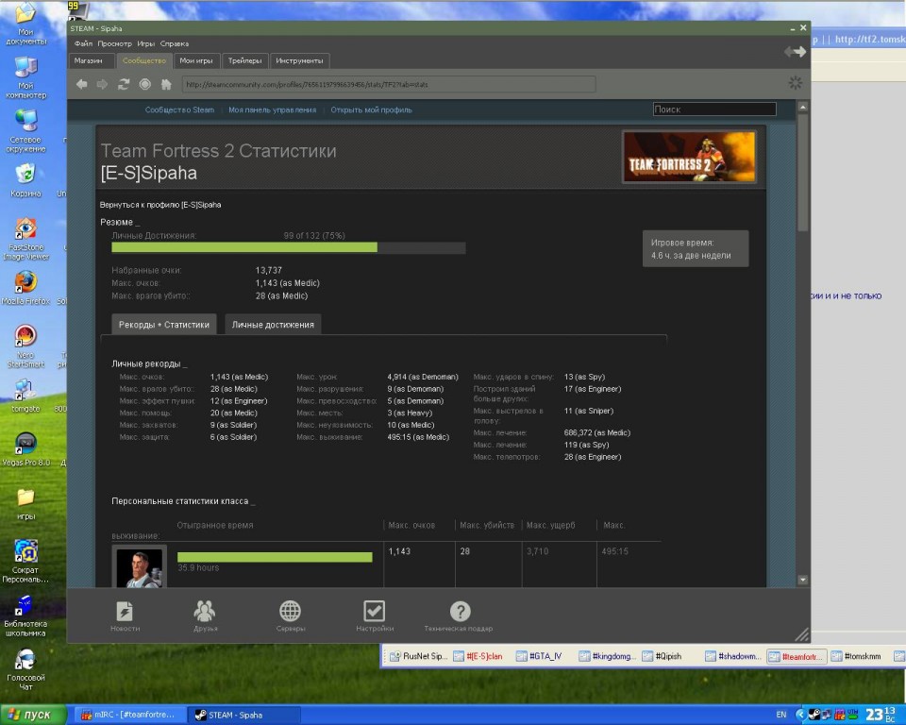The image size is (906, 725).
Task: Open the Серверы server browser icon
Action: coord(290,615)
